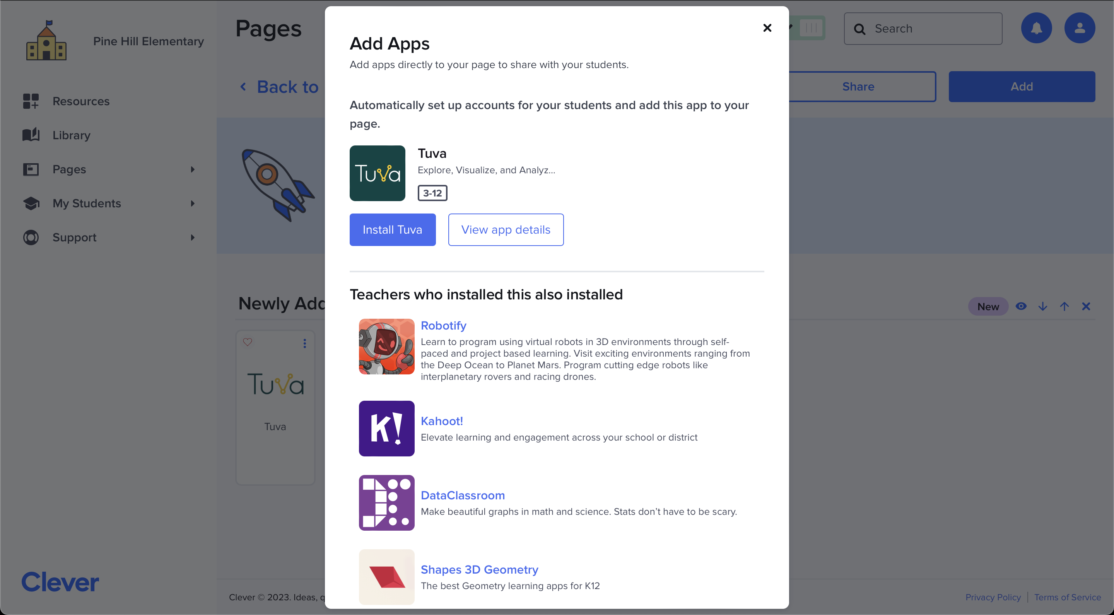Open the Kahoot! app link
This screenshot has width=1114, height=615.
[441, 421]
